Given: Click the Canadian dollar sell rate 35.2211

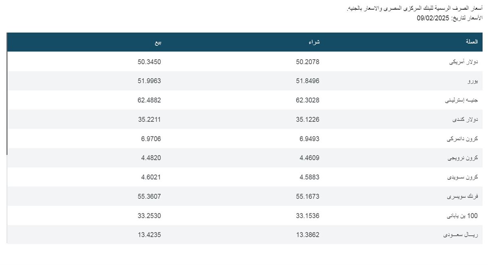Looking at the screenshot, I should coord(149,119).
